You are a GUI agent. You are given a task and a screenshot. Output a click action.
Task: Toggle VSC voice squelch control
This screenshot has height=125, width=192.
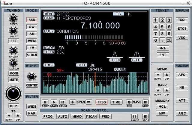click(182, 37)
